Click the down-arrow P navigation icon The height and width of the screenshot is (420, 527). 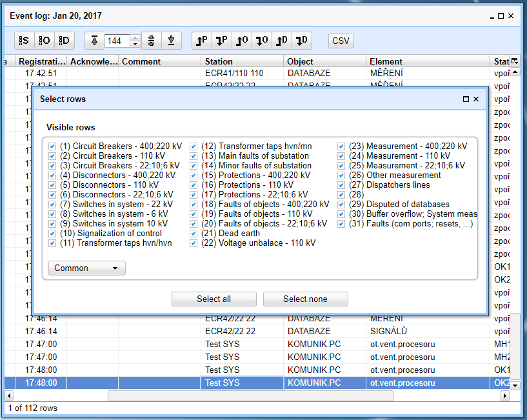(x=222, y=41)
